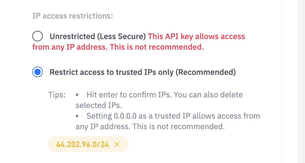The height and width of the screenshot is (163, 305).
Task: Click the Restrict access to trusted IPs label
Action: tap(143, 72)
